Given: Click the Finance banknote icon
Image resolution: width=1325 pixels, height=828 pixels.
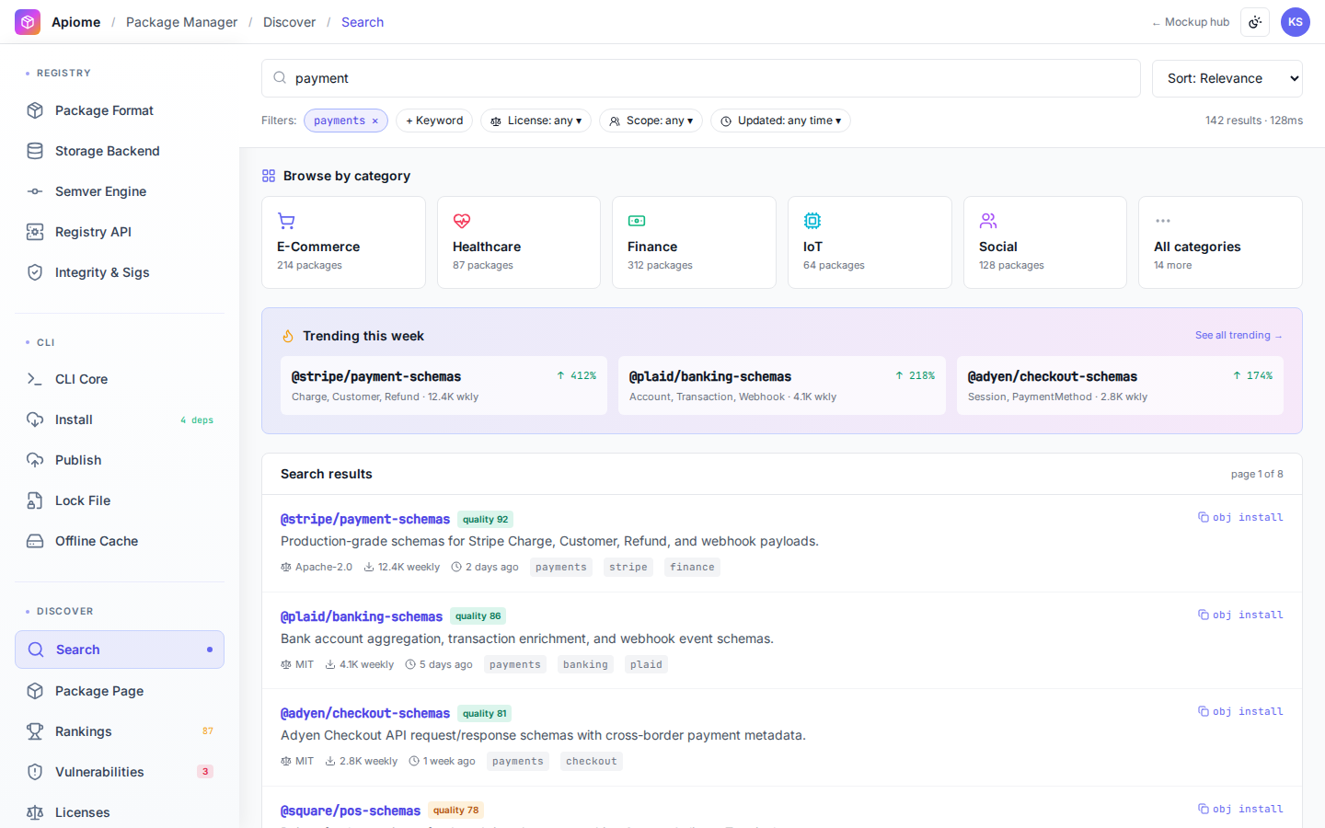Looking at the screenshot, I should pyautogui.click(x=637, y=221).
